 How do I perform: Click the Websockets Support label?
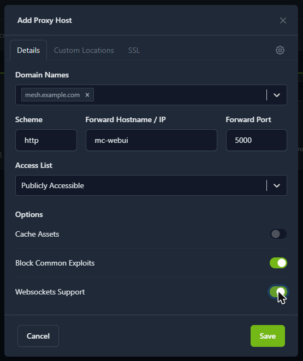pos(50,292)
